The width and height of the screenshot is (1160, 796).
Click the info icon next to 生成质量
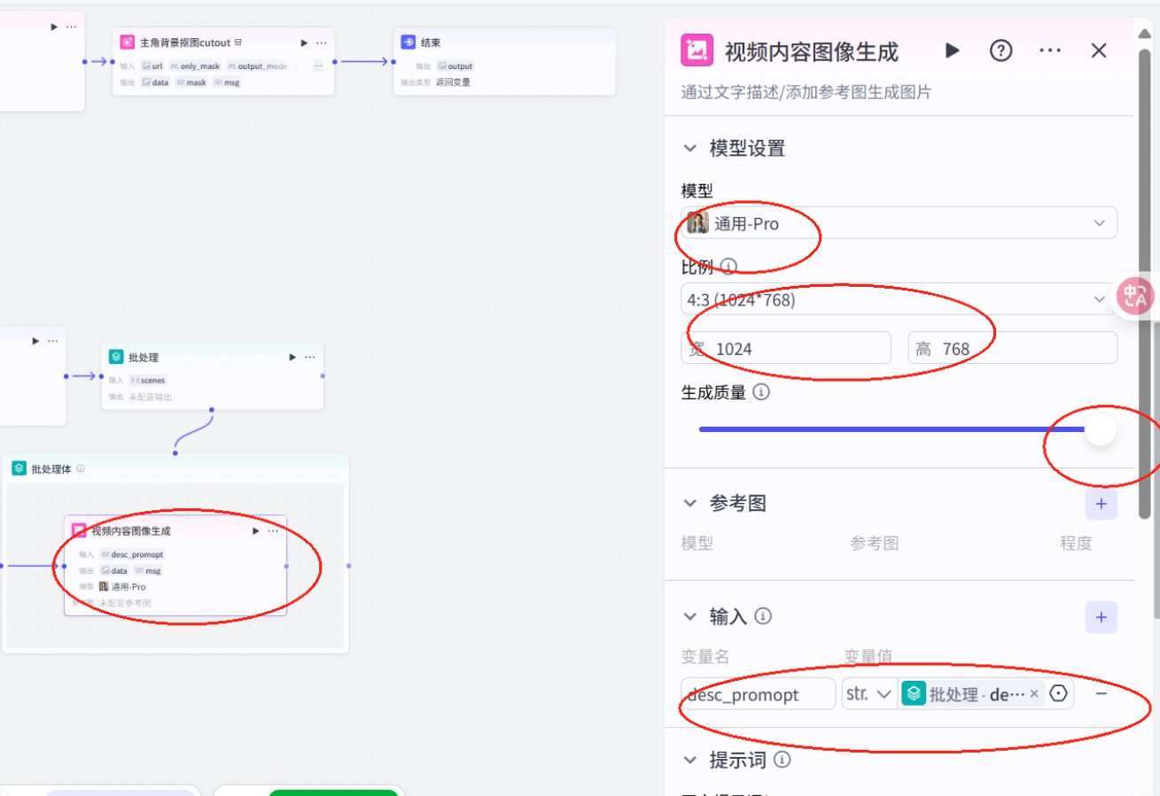tap(761, 392)
